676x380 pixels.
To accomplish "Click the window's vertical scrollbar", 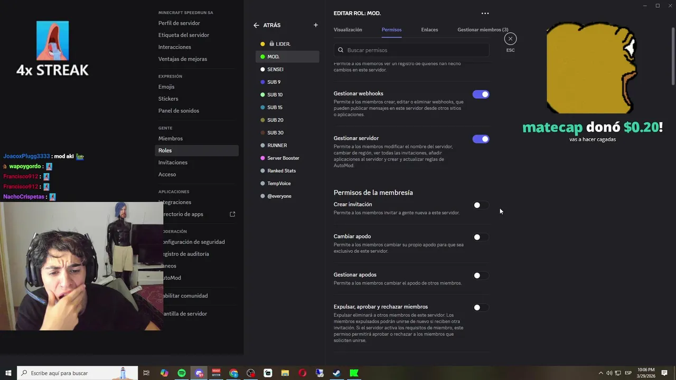I will click(x=673, y=55).
